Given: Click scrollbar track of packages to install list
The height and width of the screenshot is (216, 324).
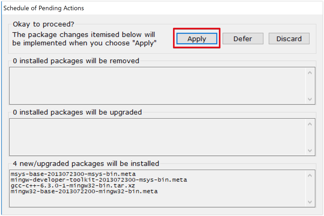Looking at the screenshot, I should point(310,188).
